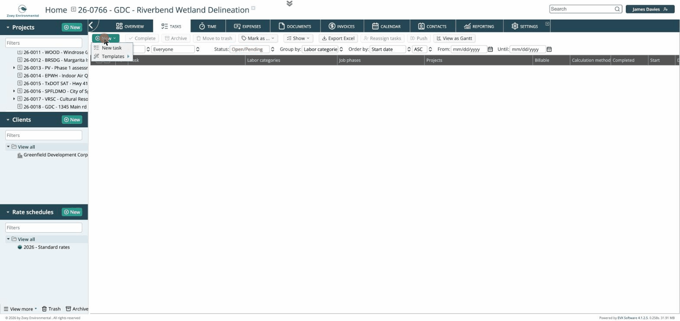
Task: Open the Contacts tab
Action: point(432,26)
